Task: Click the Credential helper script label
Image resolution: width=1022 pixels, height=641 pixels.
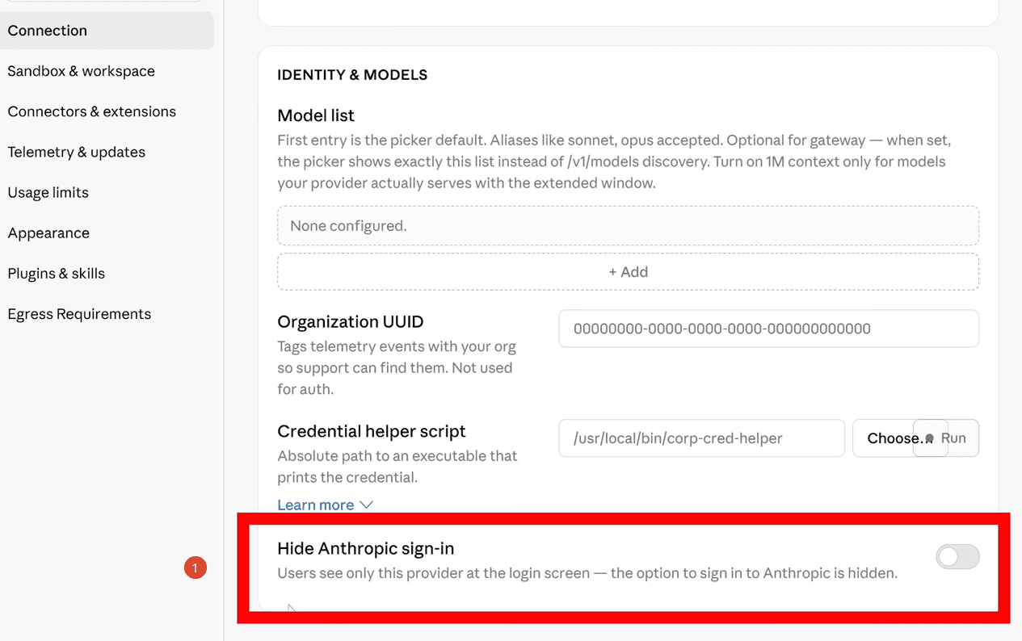Action: 372,431
